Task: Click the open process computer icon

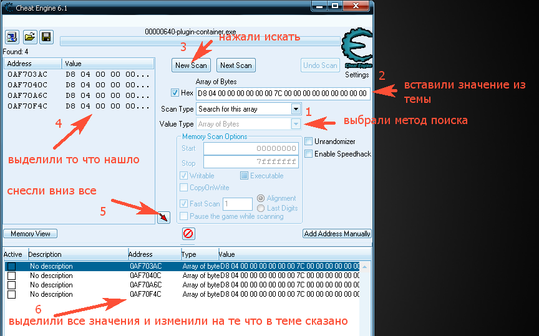Action: point(12,37)
